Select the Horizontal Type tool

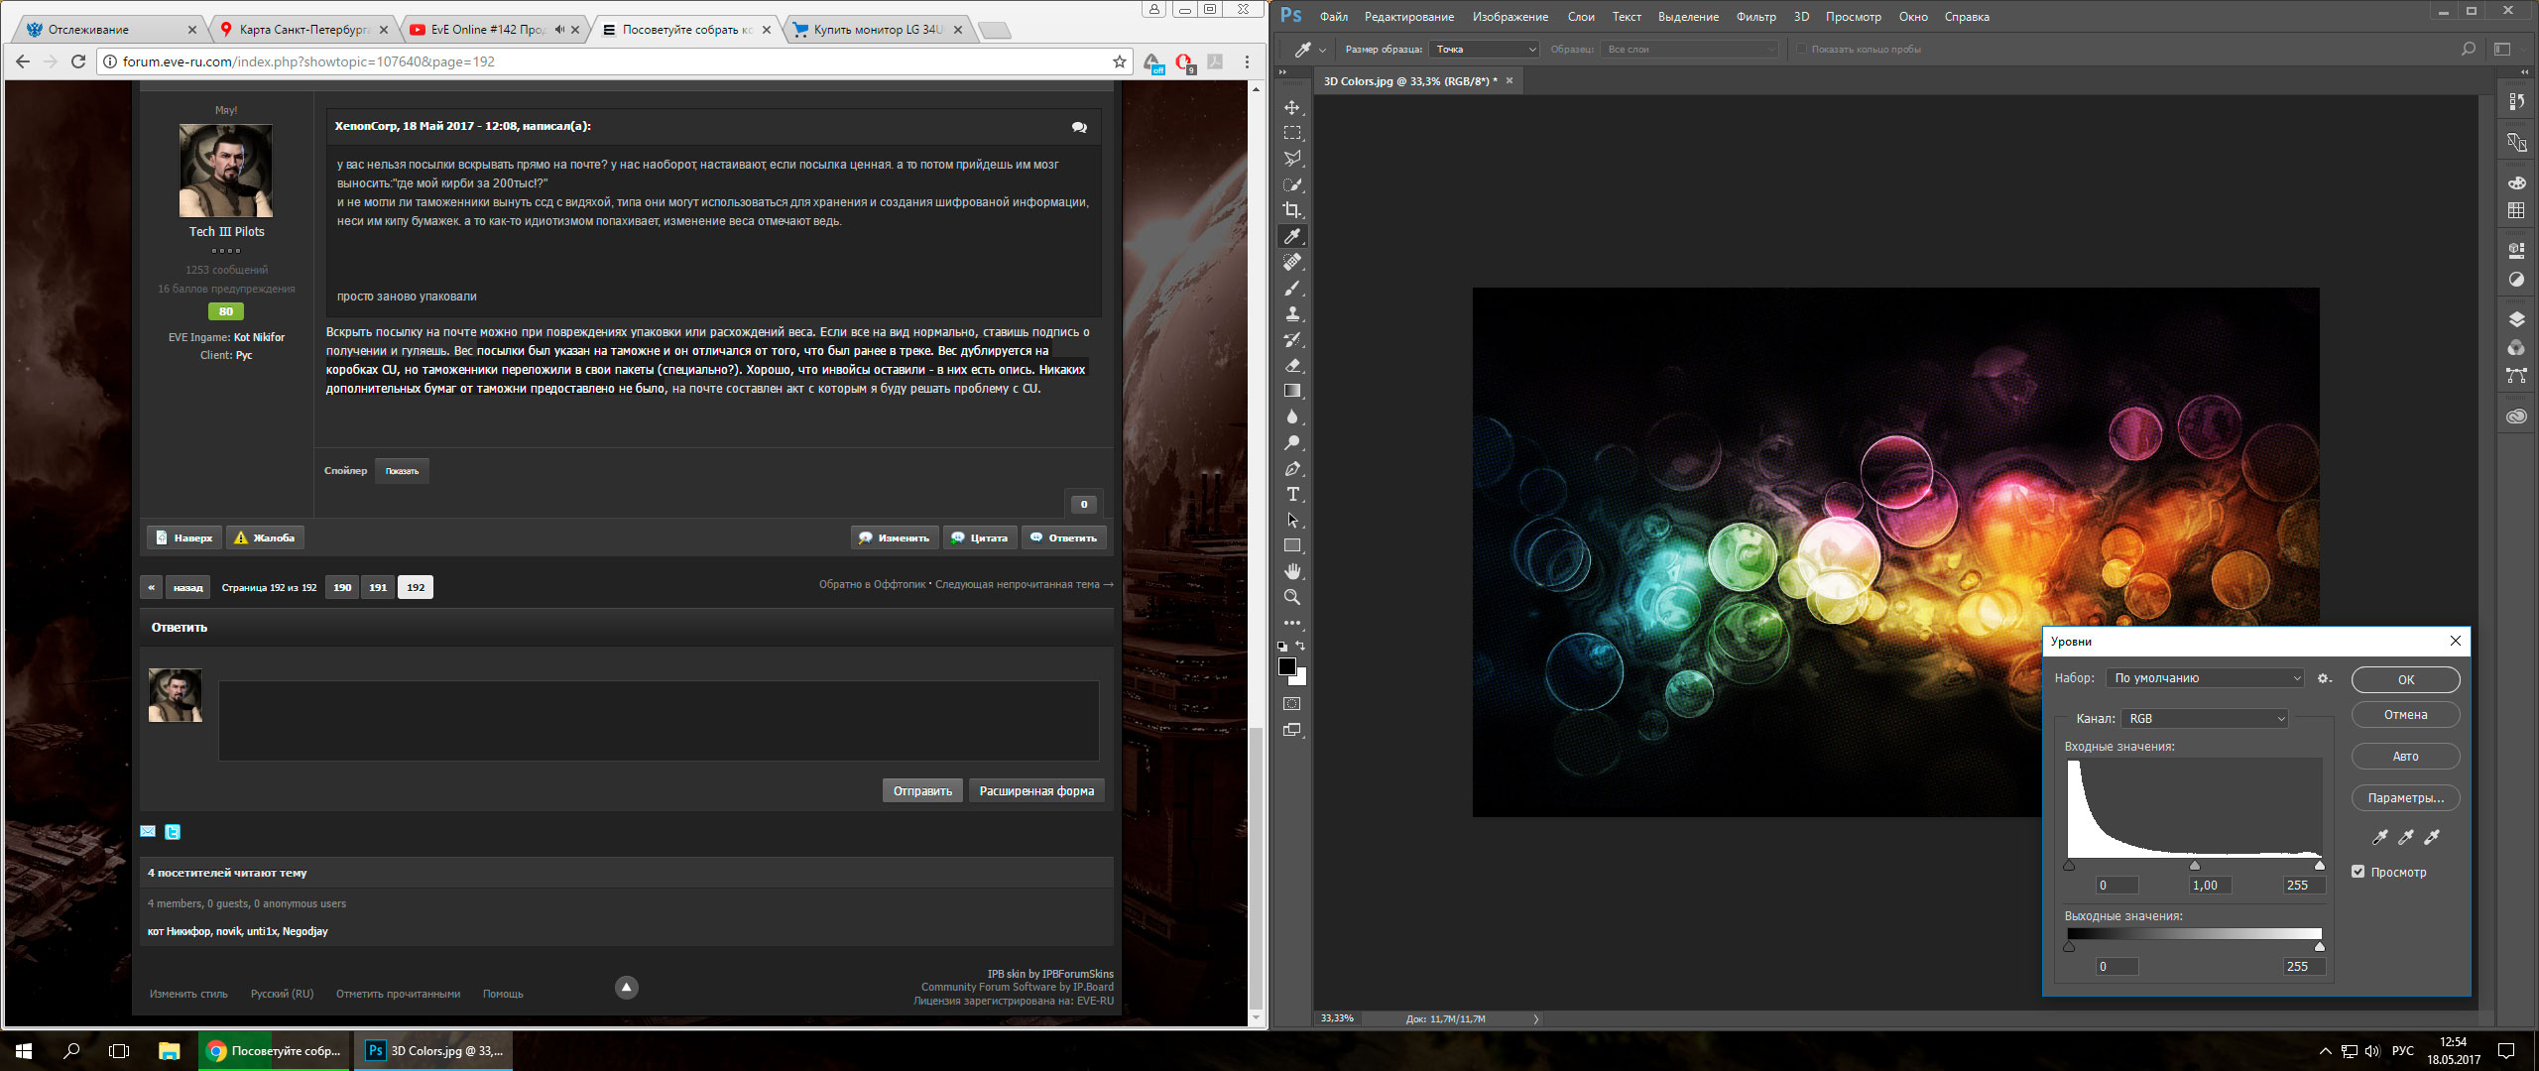pyautogui.click(x=1292, y=494)
